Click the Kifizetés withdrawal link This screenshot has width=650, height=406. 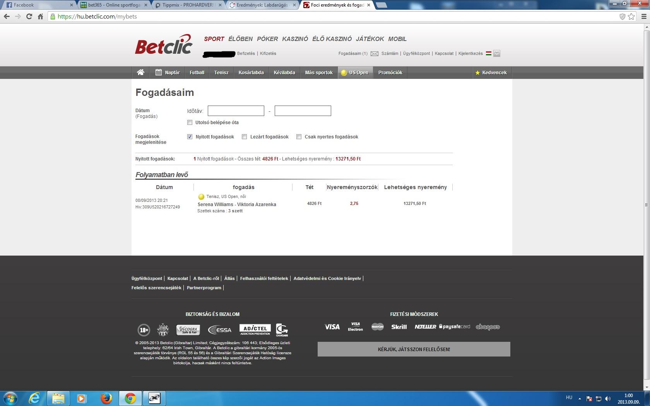pos(268,54)
